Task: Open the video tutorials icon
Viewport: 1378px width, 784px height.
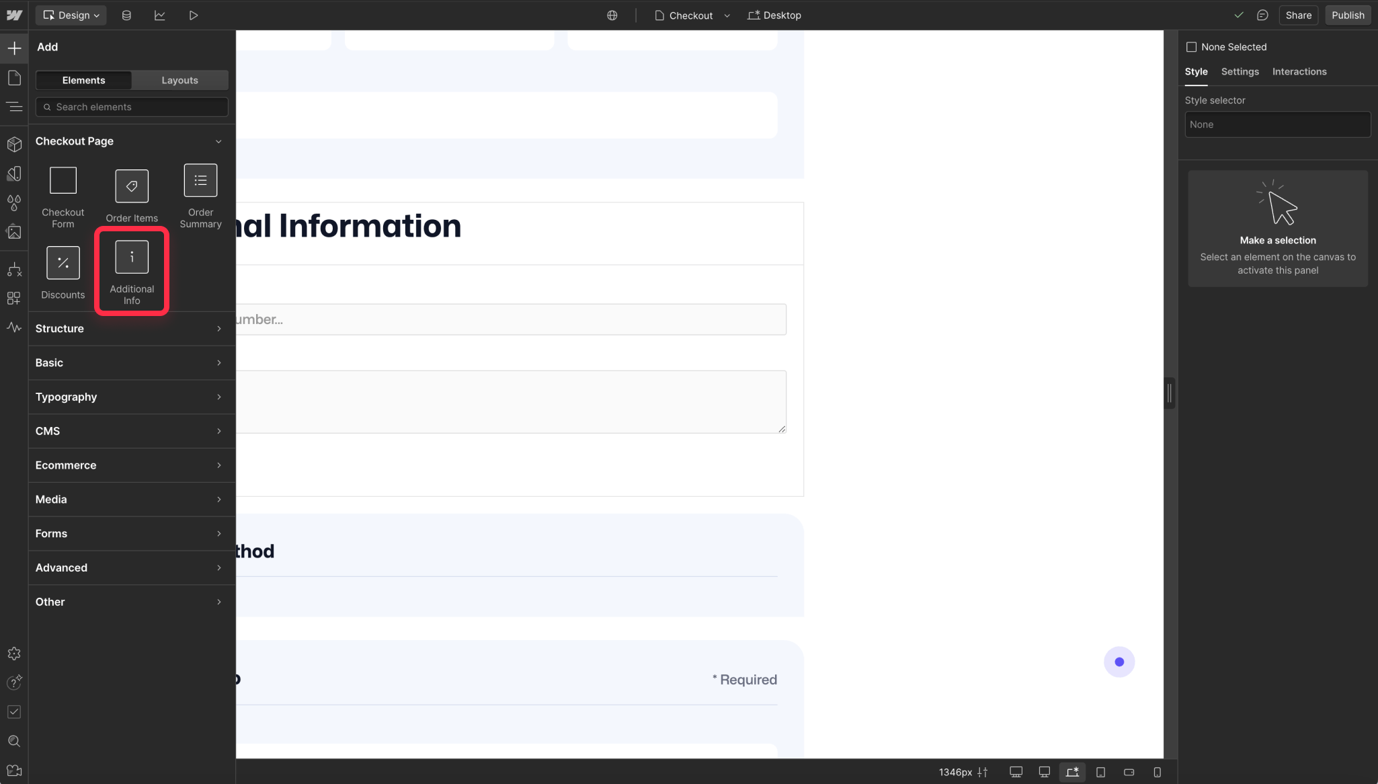Action: [14, 771]
